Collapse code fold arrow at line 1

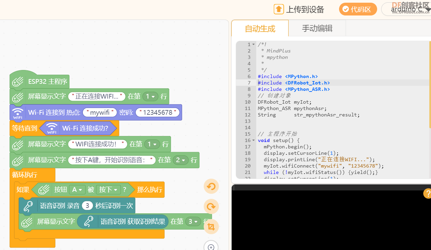tap(254, 44)
